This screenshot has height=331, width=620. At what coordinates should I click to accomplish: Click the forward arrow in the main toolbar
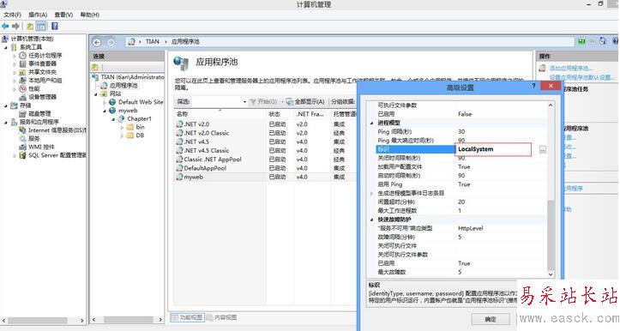(15, 26)
